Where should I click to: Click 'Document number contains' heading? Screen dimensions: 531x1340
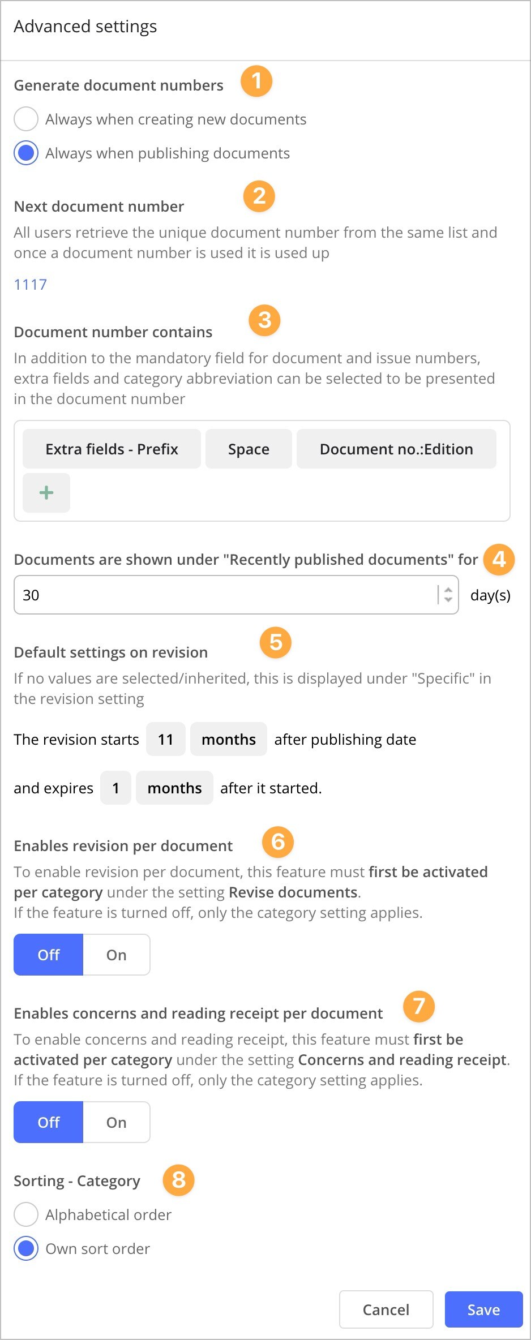(x=113, y=332)
